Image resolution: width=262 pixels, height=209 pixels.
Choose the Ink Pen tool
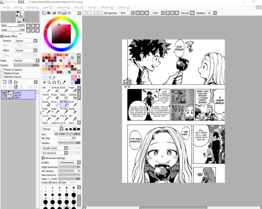(x=64, y=104)
